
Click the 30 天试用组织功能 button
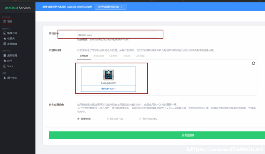(x=110, y=7)
